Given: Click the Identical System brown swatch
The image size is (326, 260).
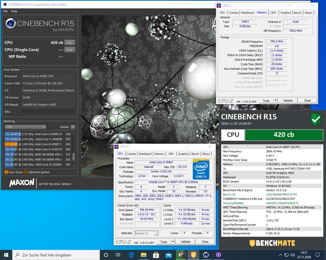Looking at the screenshot, I should click(26, 172).
